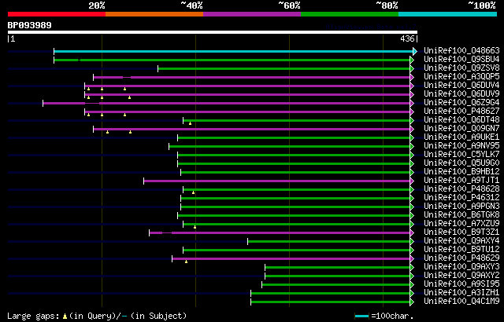This screenshot has width=504, height=322.
Task: Click the UniRef100_Q9AXY2 label
Action: 461,276
